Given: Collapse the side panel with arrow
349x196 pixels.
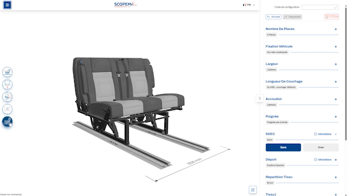Looking at the screenshot, I should click(260, 99).
